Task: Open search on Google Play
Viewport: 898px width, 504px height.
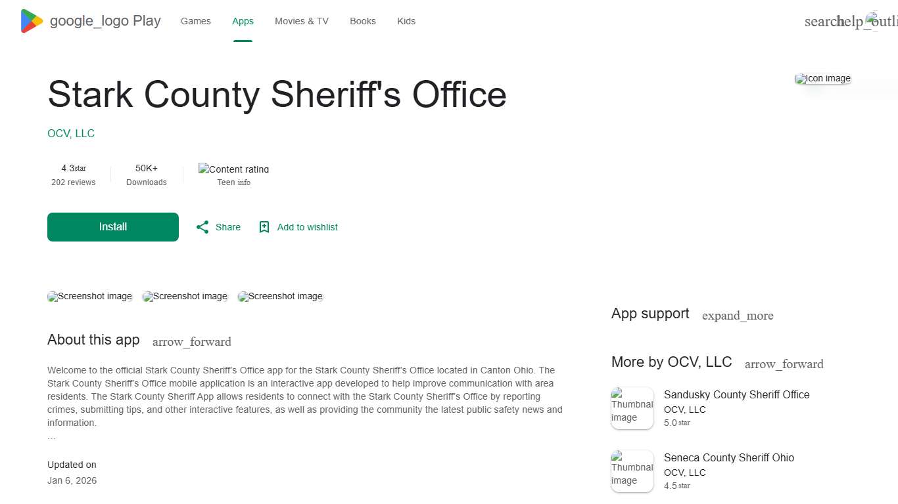Action: tap(822, 21)
